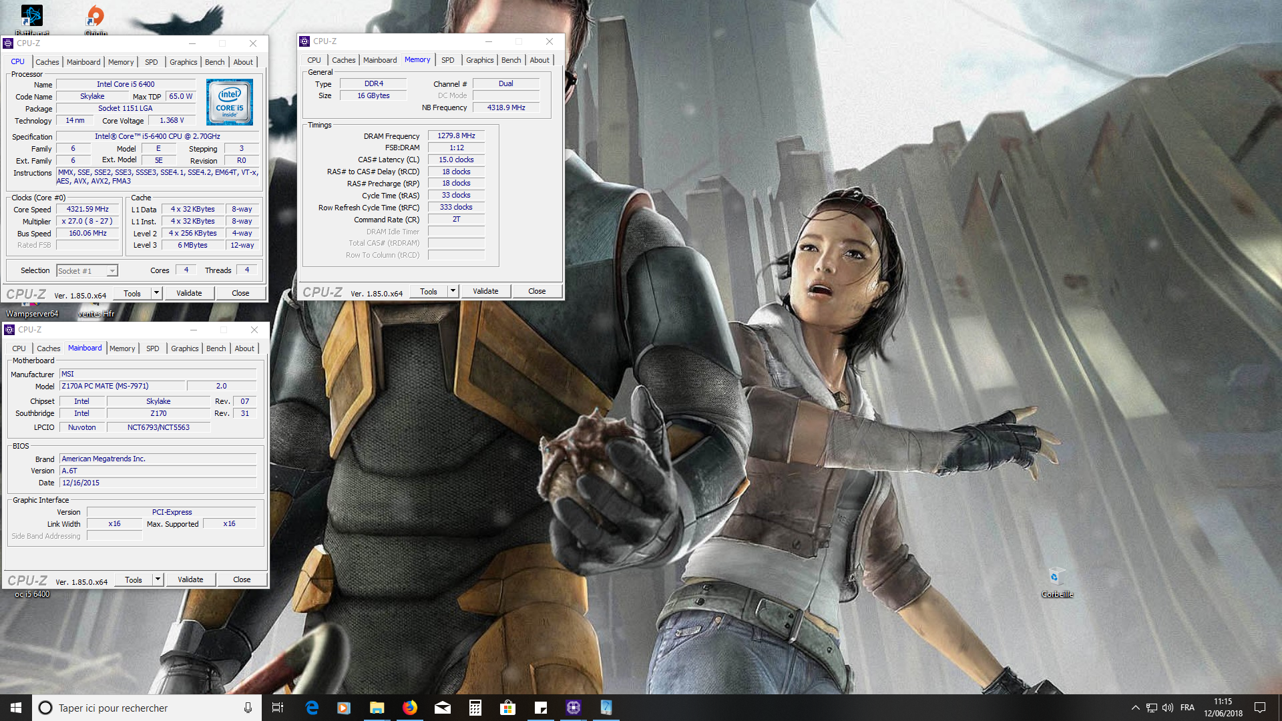Click the title bar icon of the CPU tab CPU-Z window
Image resolution: width=1282 pixels, height=721 pixels.
pyautogui.click(x=8, y=43)
